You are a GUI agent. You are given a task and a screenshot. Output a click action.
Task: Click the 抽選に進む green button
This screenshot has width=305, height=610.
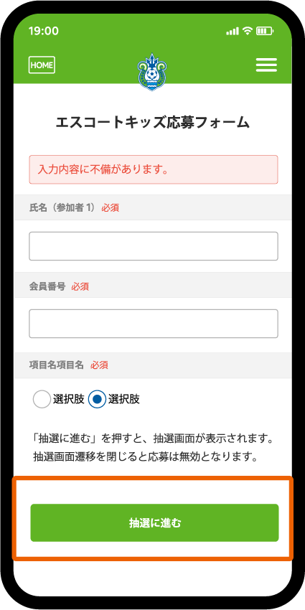pos(154,523)
